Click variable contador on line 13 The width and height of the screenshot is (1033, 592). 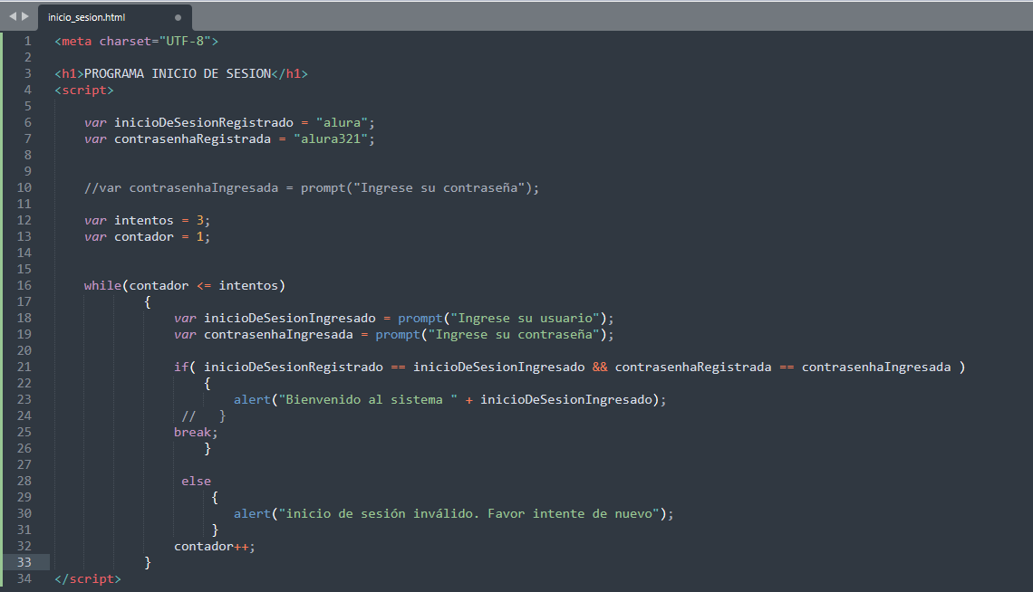[x=143, y=237]
